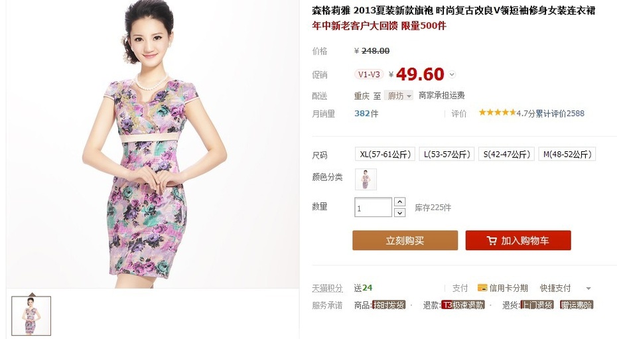Select the floral dress color swatch
The image size is (617, 339).
(x=366, y=179)
